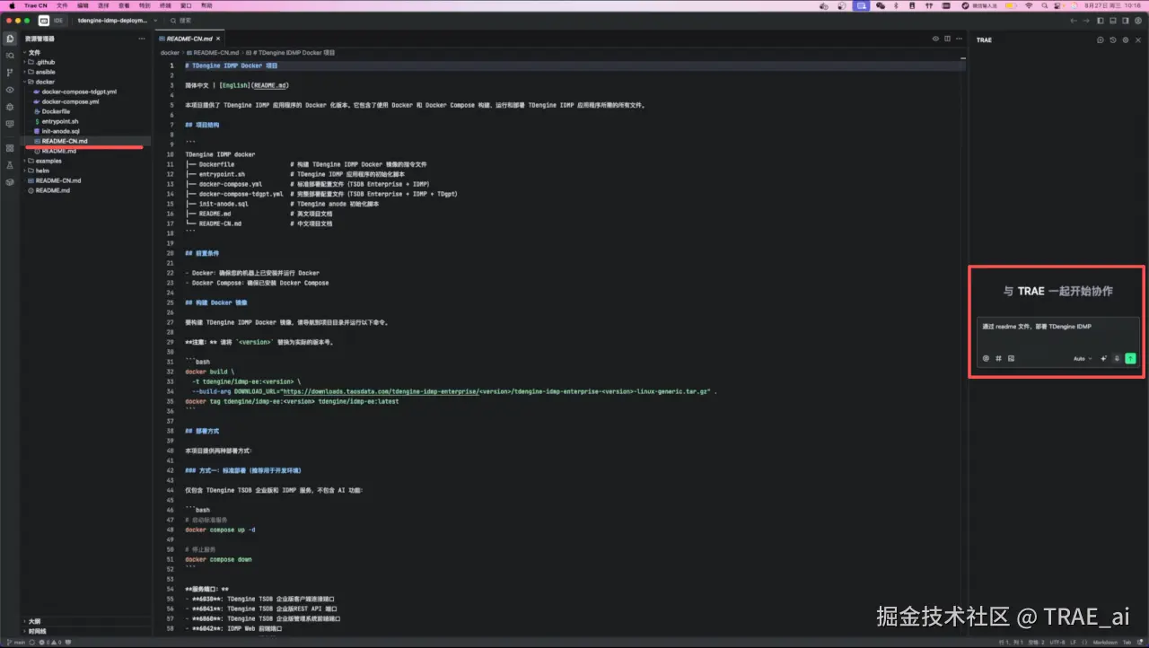Open the Remote Explorer monitor icon
Screen dimensions: 1149x648
[10, 124]
